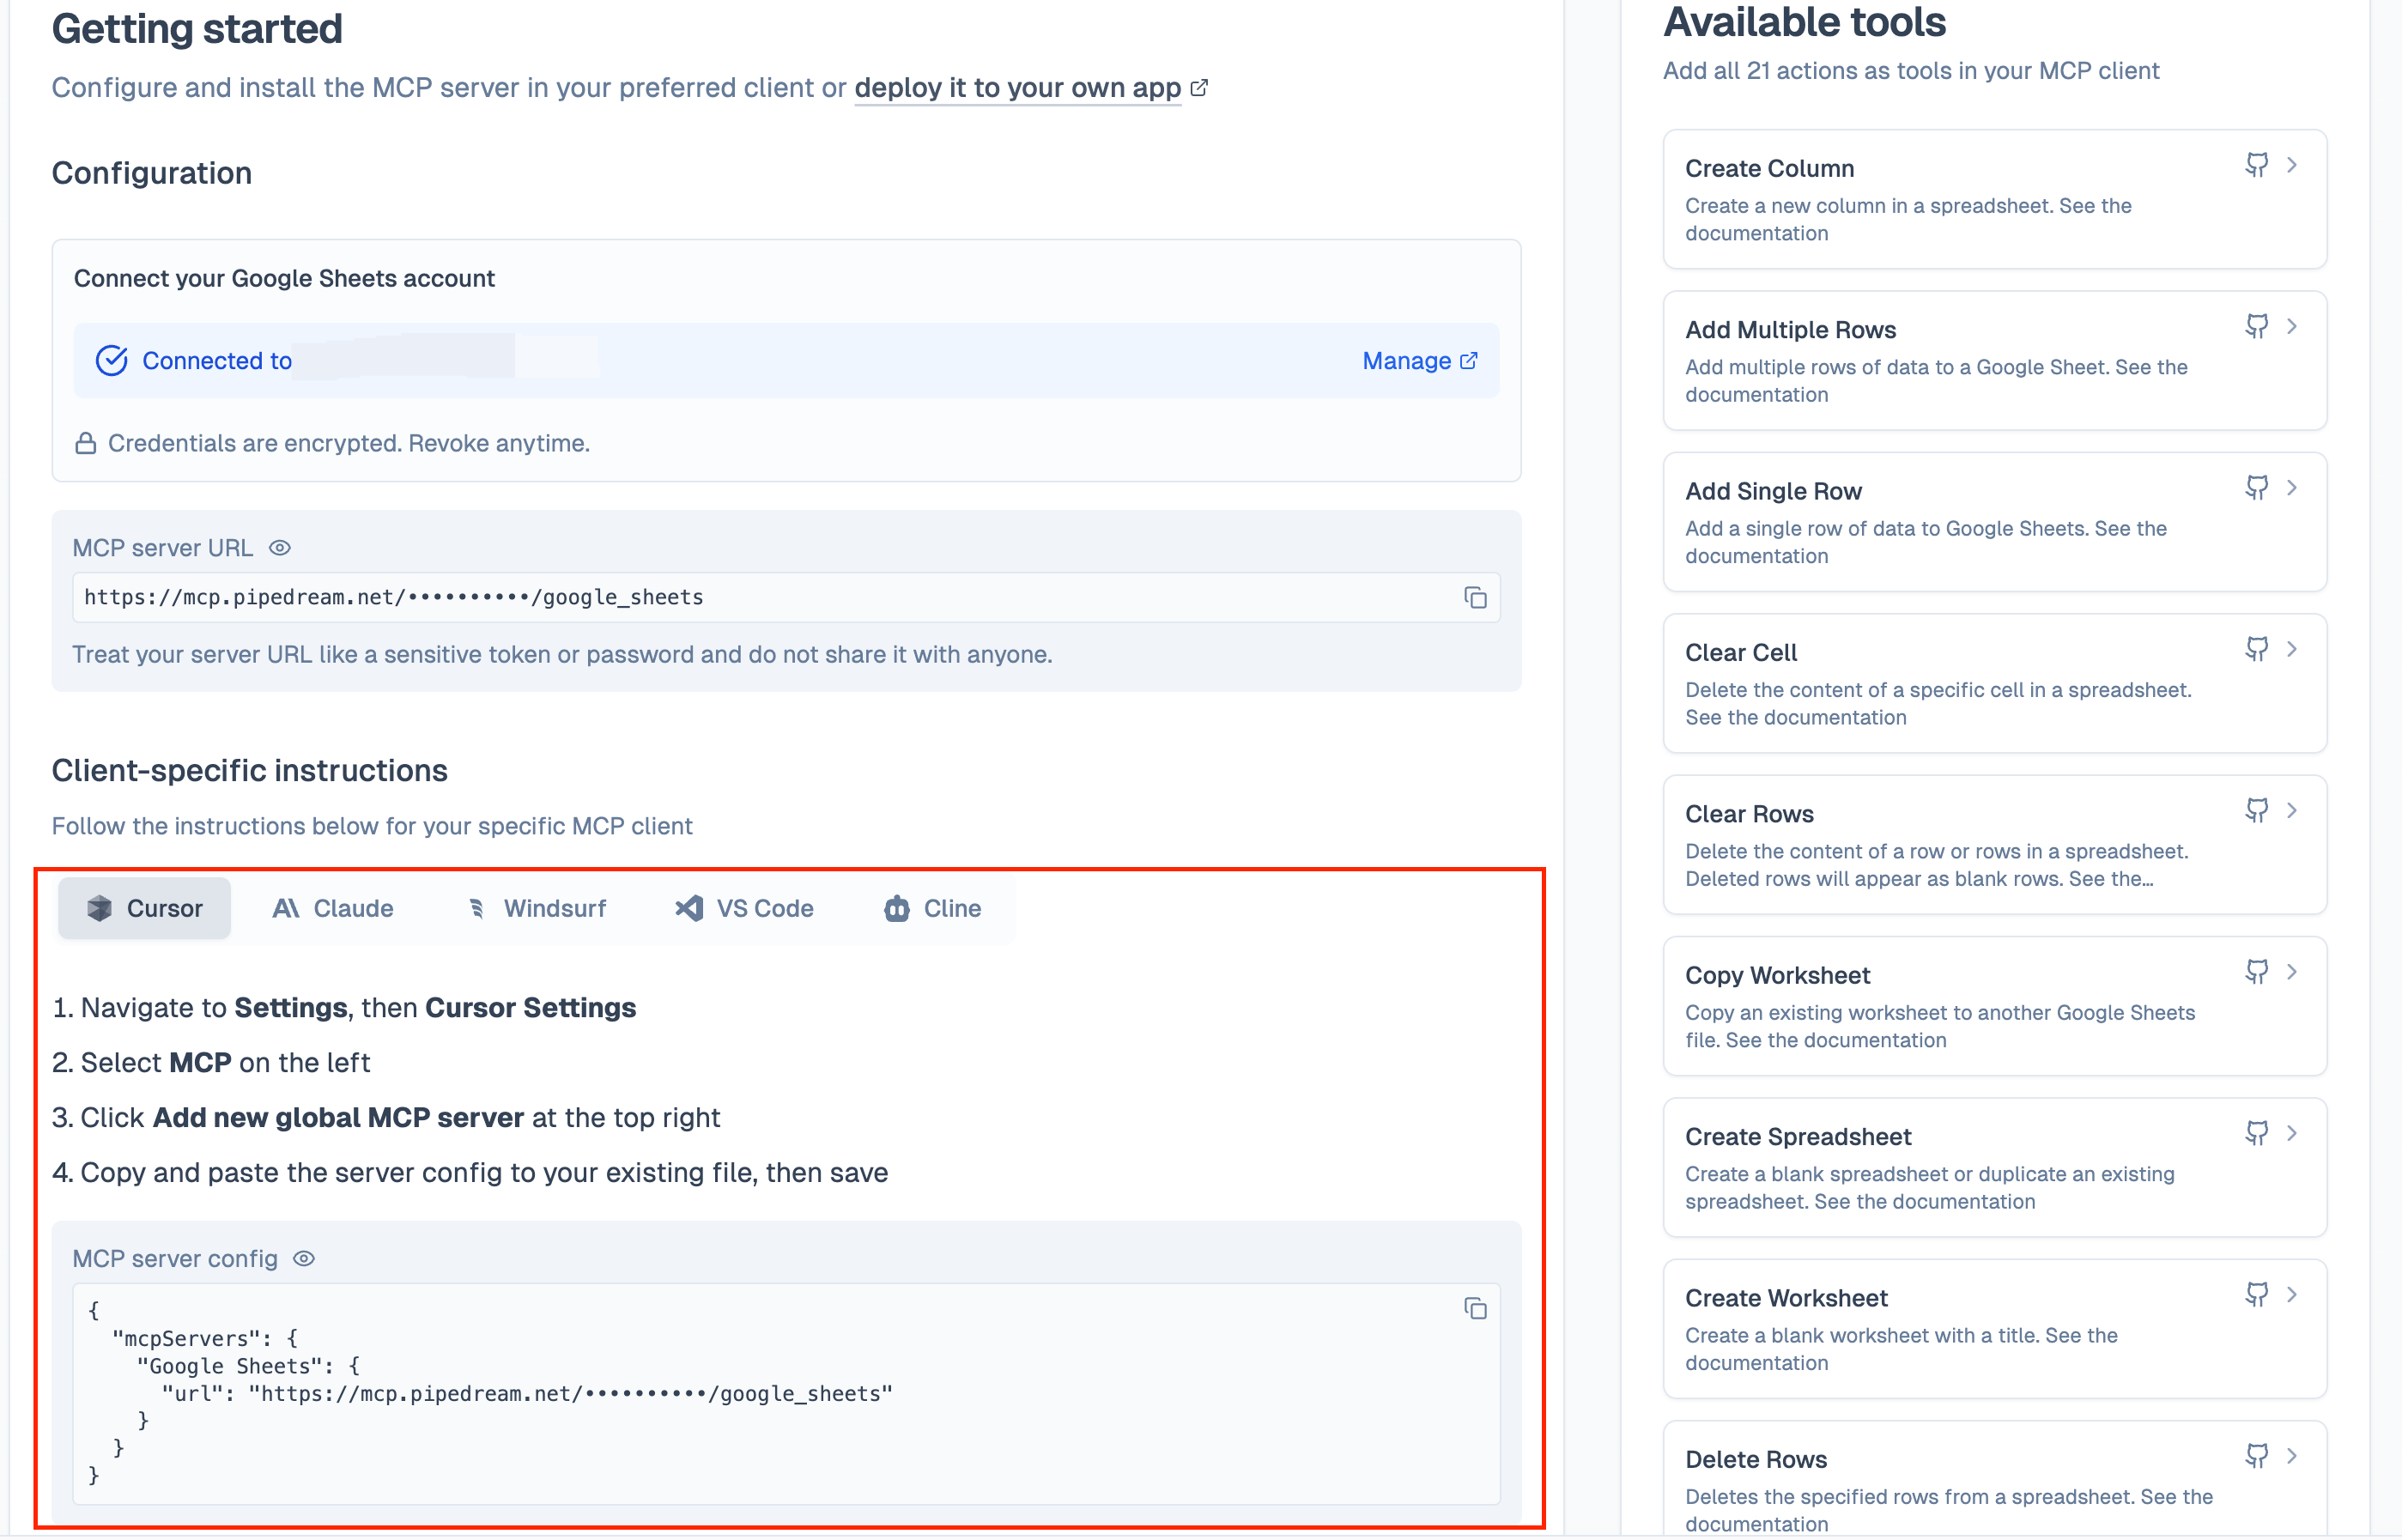Click GitHub icon on Delete Rows card
The width and height of the screenshot is (2402, 1540).
pos(2256,1456)
